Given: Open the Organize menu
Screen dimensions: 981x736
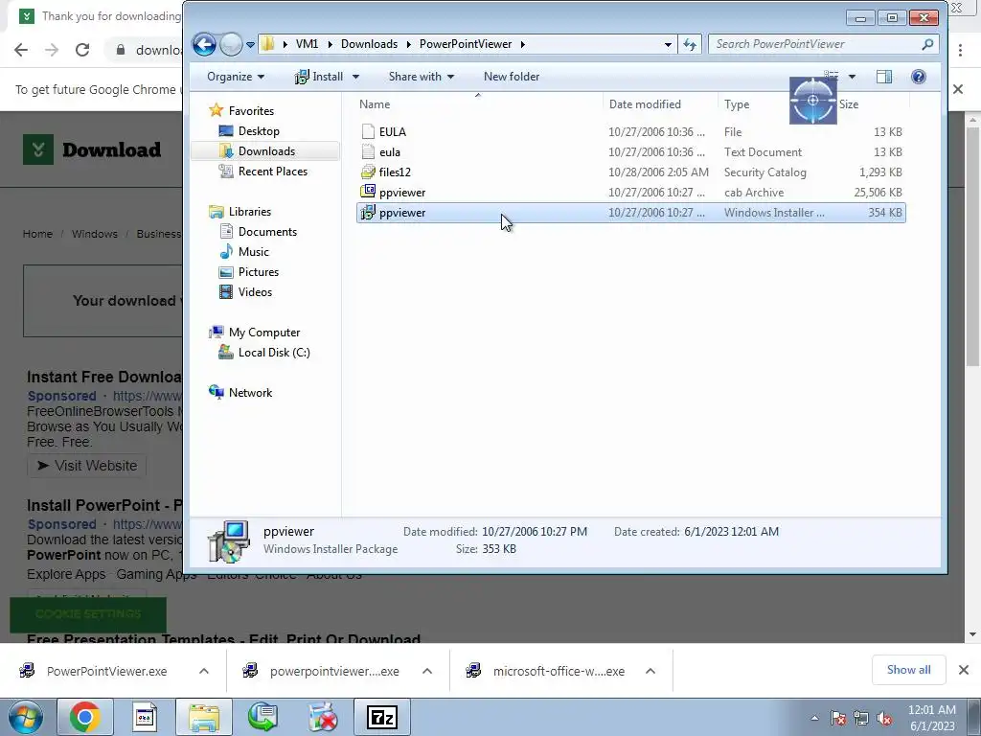Looking at the screenshot, I should (236, 77).
